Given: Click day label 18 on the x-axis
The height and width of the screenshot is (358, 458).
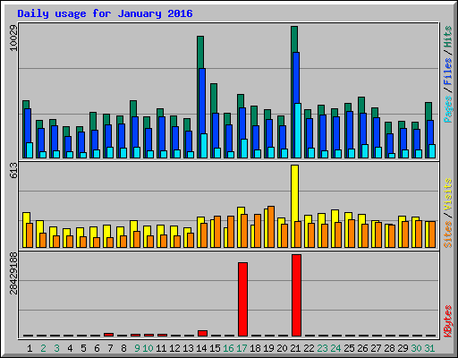Looking at the screenshot, I should pos(255,348).
